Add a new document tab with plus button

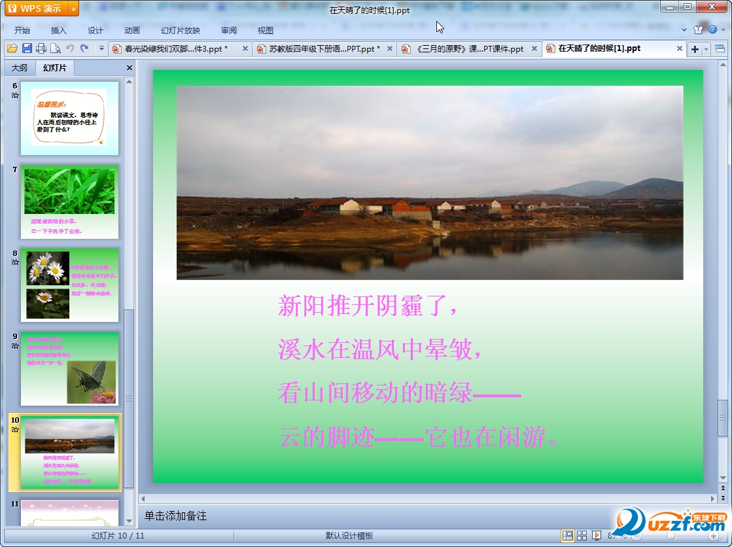[x=695, y=49]
